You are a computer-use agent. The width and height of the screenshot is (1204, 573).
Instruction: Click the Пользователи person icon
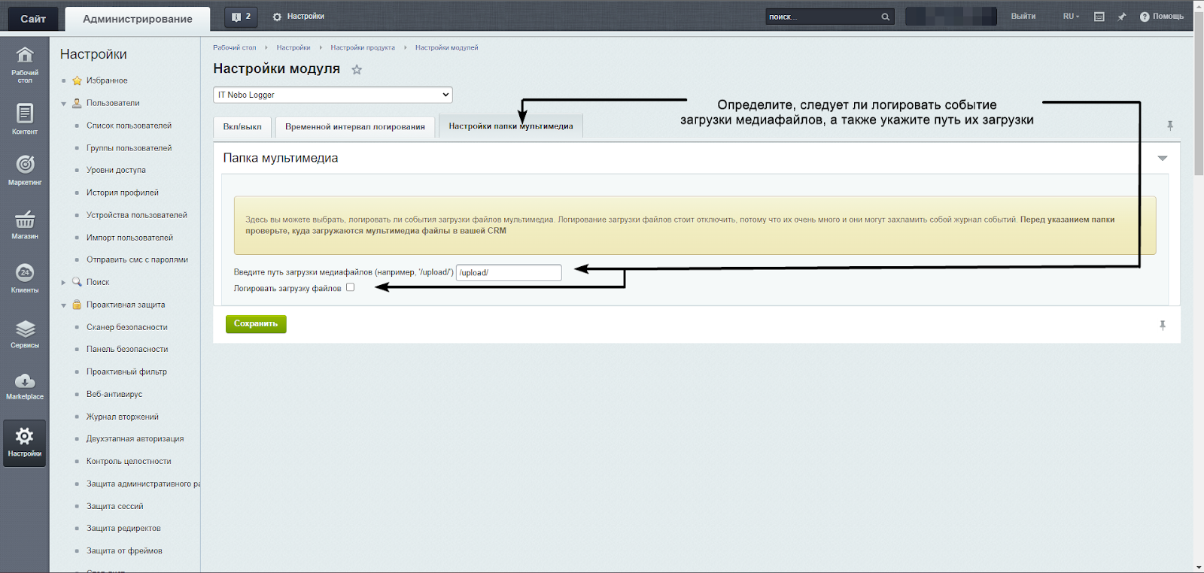click(77, 103)
